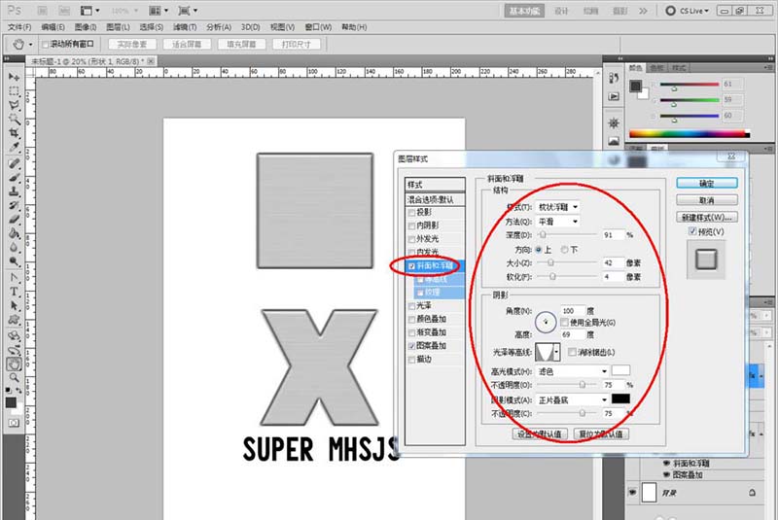This screenshot has height=520, width=778.
Task: Open the 文件(F) File menu
Action: pyautogui.click(x=19, y=27)
